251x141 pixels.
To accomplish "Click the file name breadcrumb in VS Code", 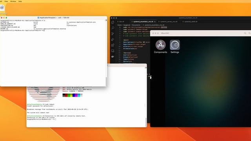I will (154, 25).
